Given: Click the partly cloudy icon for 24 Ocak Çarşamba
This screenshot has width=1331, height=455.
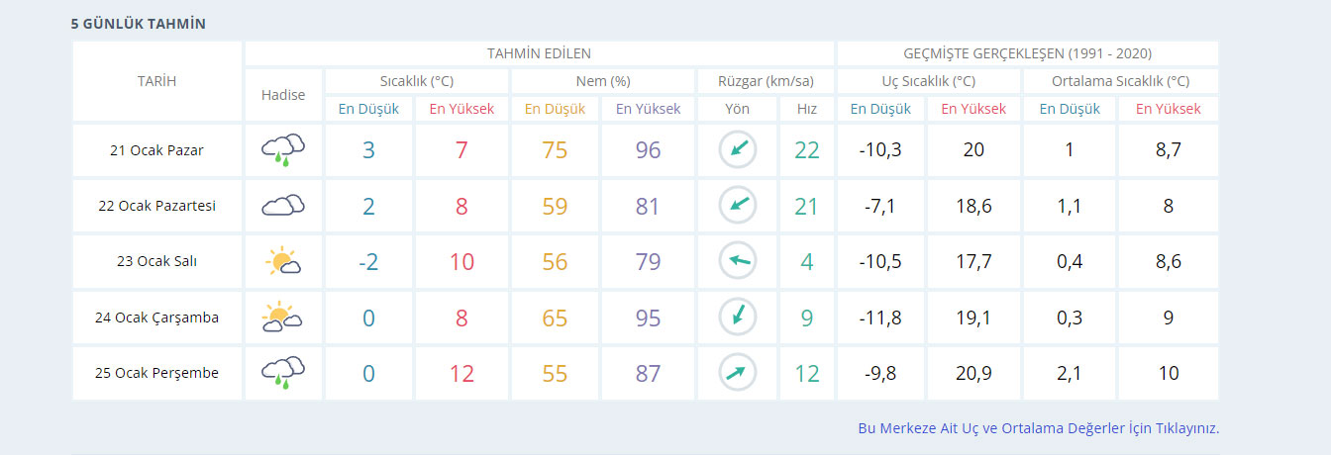Looking at the screenshot, I should coord(283,318).
